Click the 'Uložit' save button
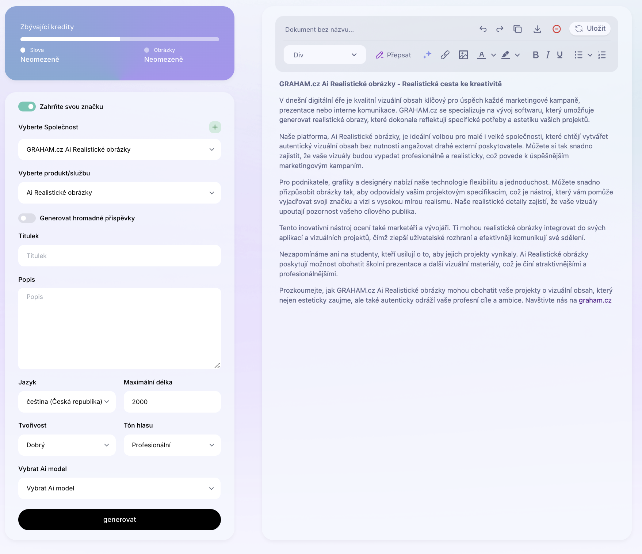Image resolution: width=642 pixels, height=554 pixels. click(590, 29)
